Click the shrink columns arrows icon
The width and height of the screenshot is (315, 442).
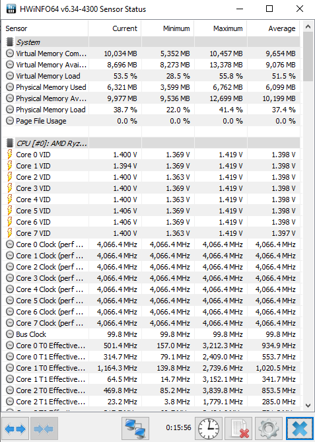click(x=44, y=429)
